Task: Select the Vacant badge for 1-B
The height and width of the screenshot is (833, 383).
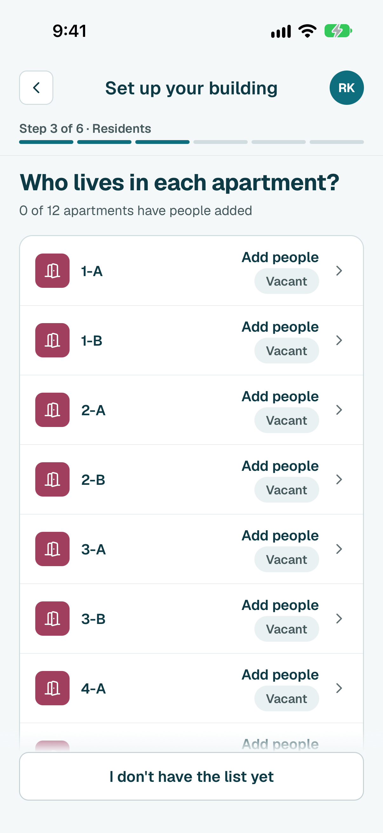Action: [286, 350]
